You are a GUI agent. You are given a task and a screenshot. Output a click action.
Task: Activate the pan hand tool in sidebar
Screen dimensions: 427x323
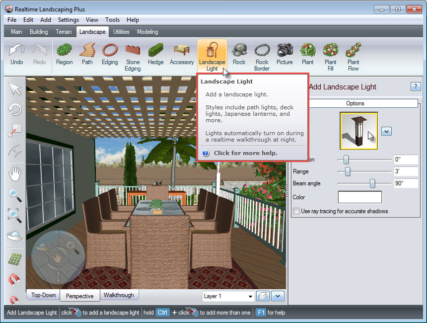(15, 174)
